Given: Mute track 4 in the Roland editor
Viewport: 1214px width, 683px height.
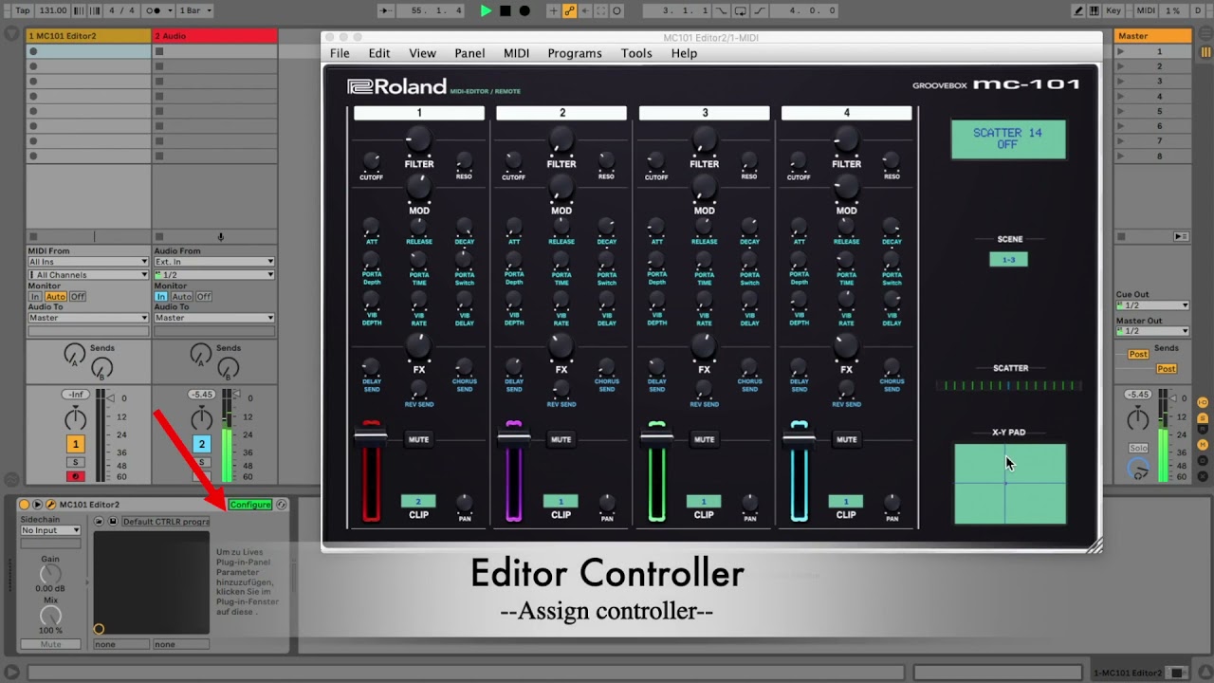Looking at the screenshot, I should pos(846,439).
